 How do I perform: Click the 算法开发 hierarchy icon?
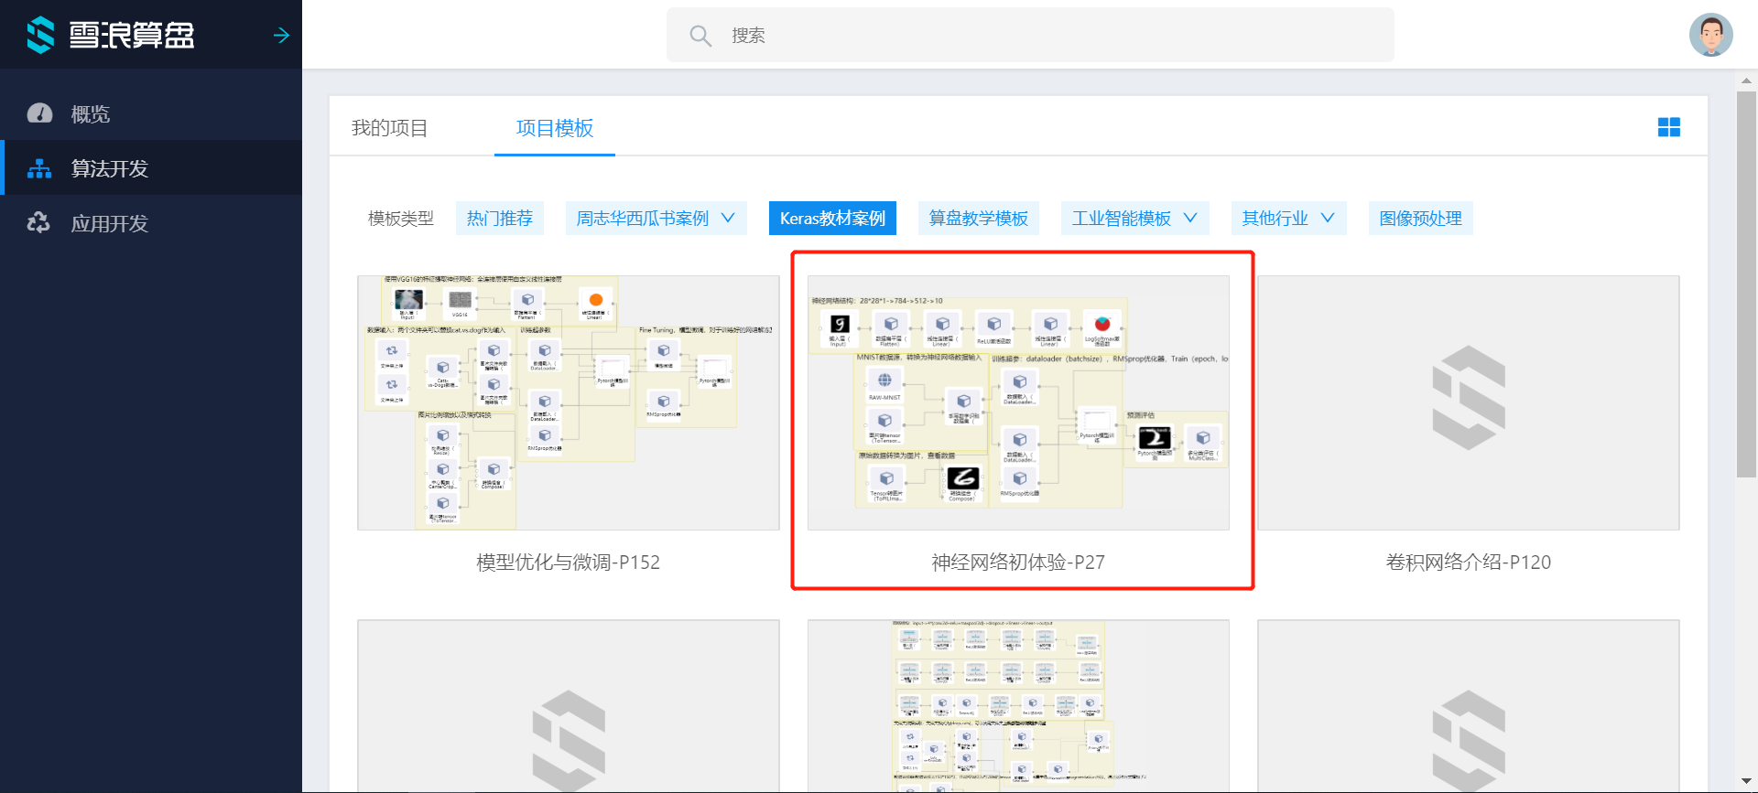(x=39, y=168)
